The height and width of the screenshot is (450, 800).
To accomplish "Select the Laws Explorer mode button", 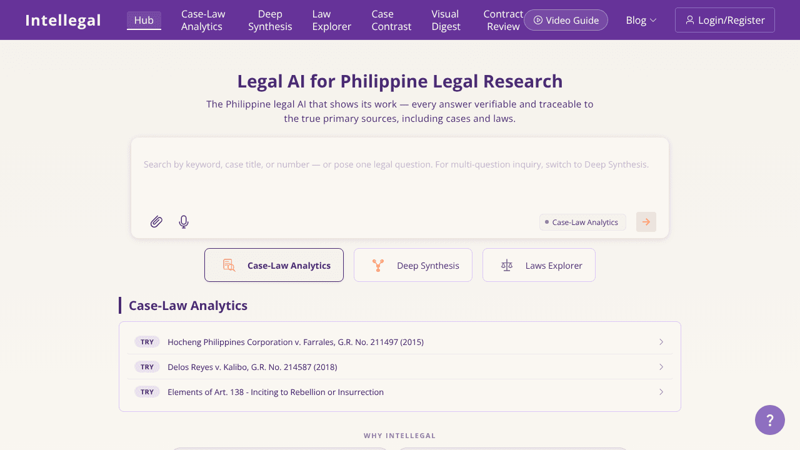I will (x=539, y=265).
